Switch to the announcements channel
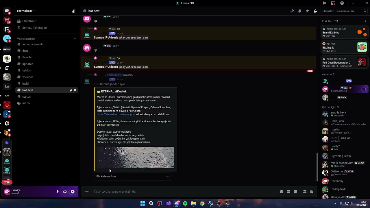The width and height of the screenshot is (370, 208). click(47, 44)
